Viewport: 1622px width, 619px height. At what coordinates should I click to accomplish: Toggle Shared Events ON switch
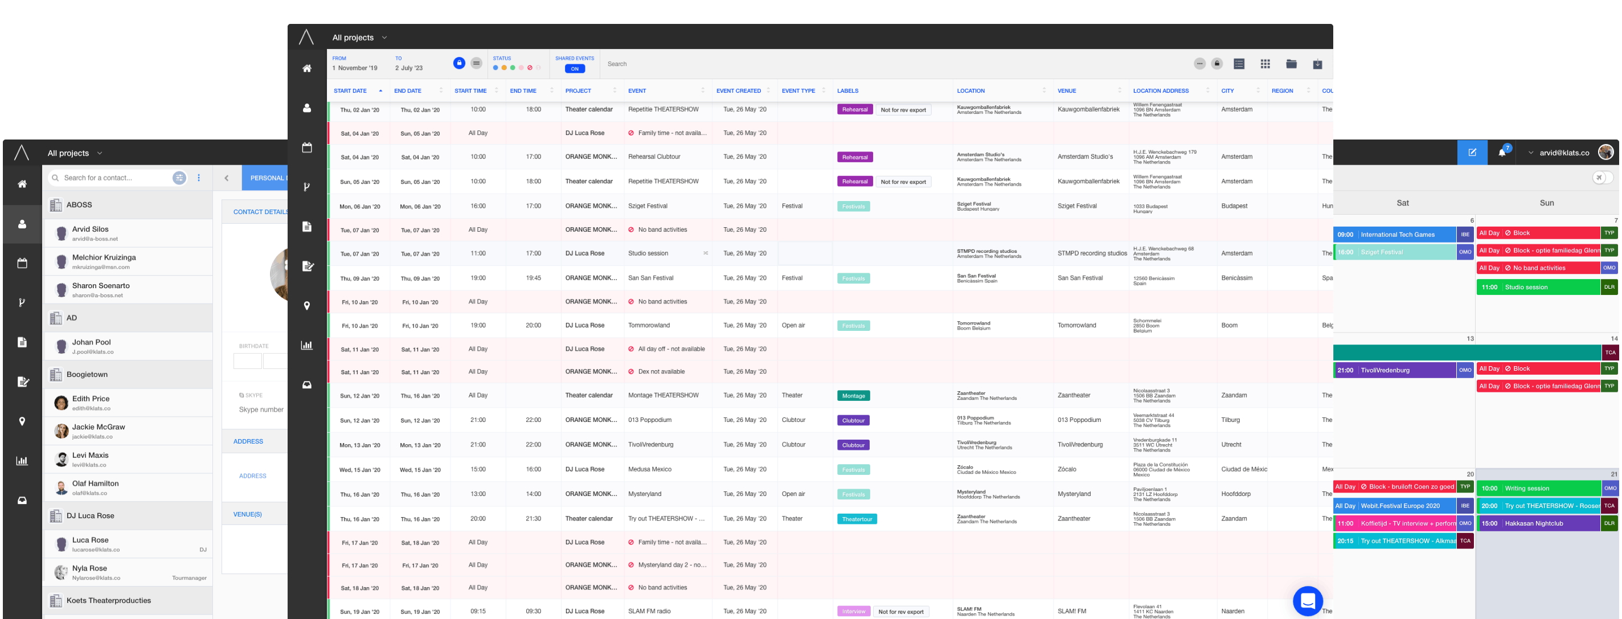click(574, 69)
